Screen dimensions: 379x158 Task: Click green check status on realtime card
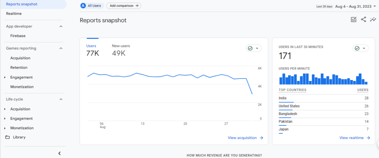(x=357, y=48)
